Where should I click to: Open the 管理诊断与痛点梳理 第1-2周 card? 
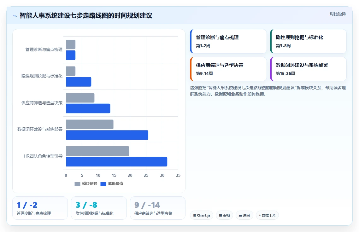click(x=228, y=41)
